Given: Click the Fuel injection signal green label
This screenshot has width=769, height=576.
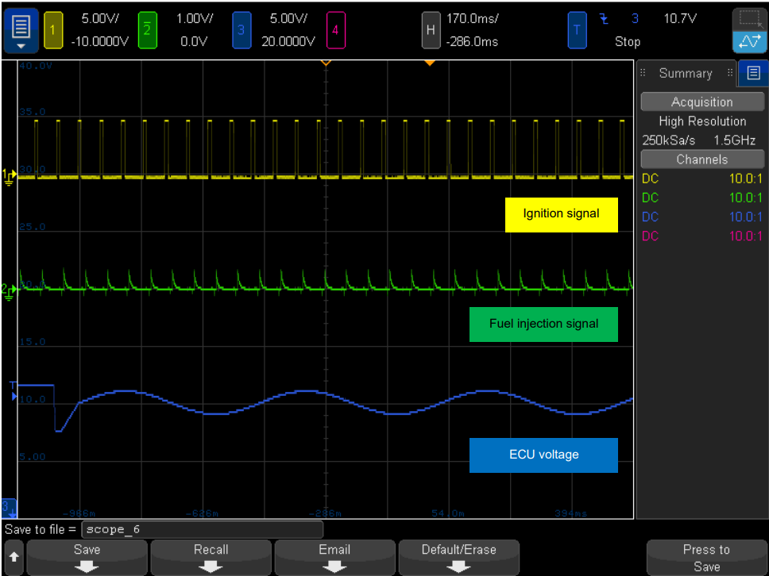Looking at the screenshot, I should point(543,324).
